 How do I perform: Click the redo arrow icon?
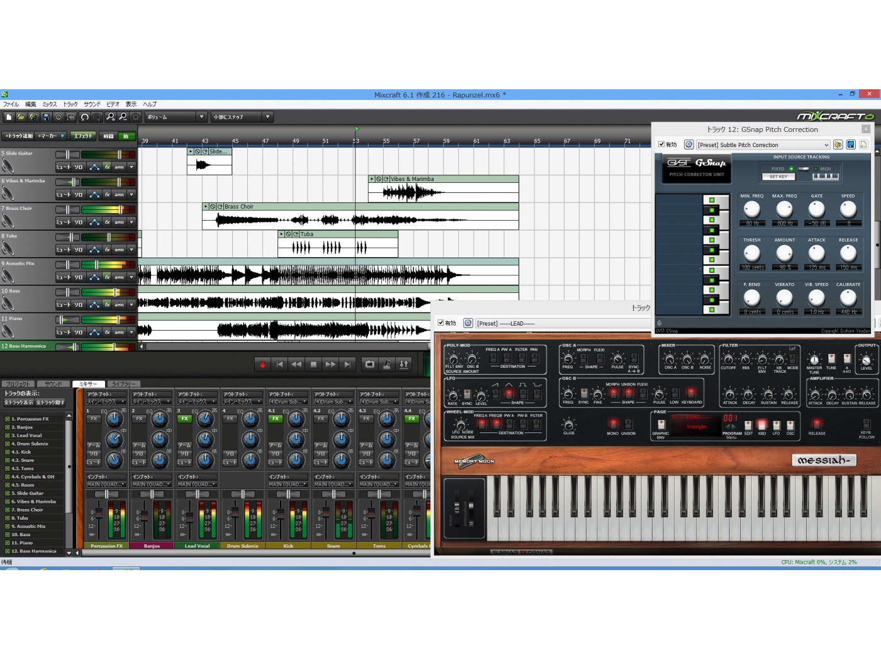(96, 117)
